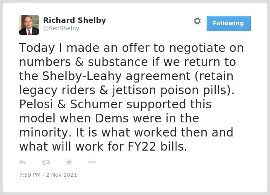
Task: Retweet this tweet using the arrows icon
Action: click(x=46, y=162)
